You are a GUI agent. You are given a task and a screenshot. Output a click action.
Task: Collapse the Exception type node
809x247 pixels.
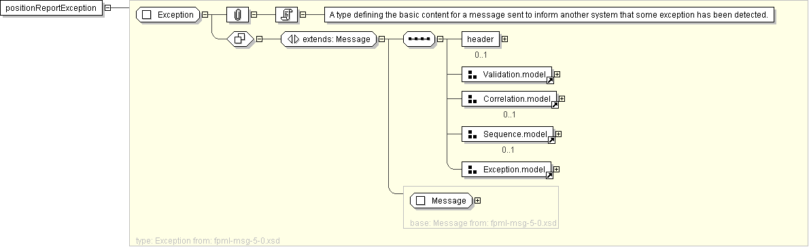tap(205, 14)
